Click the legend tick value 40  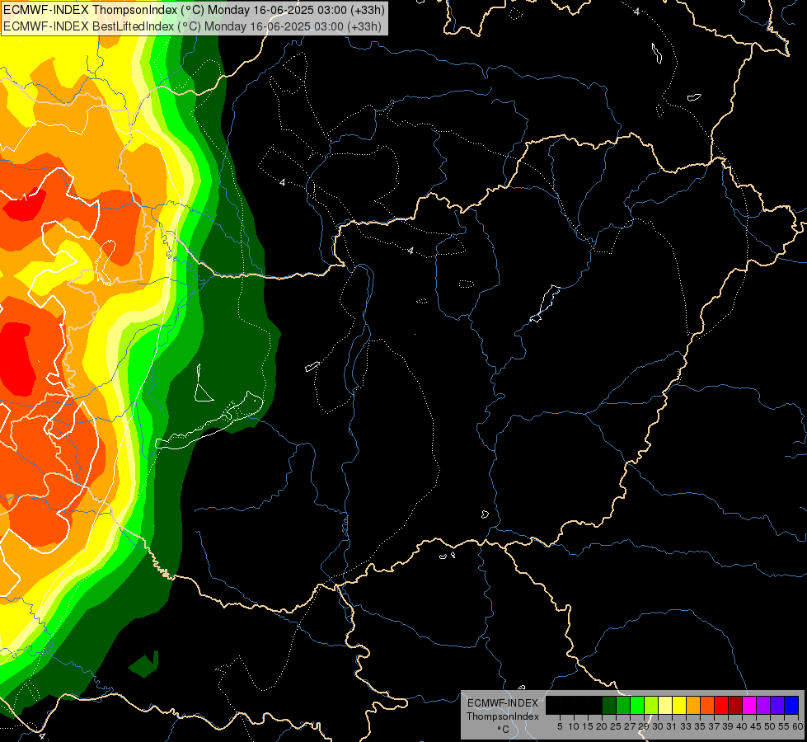742,726
